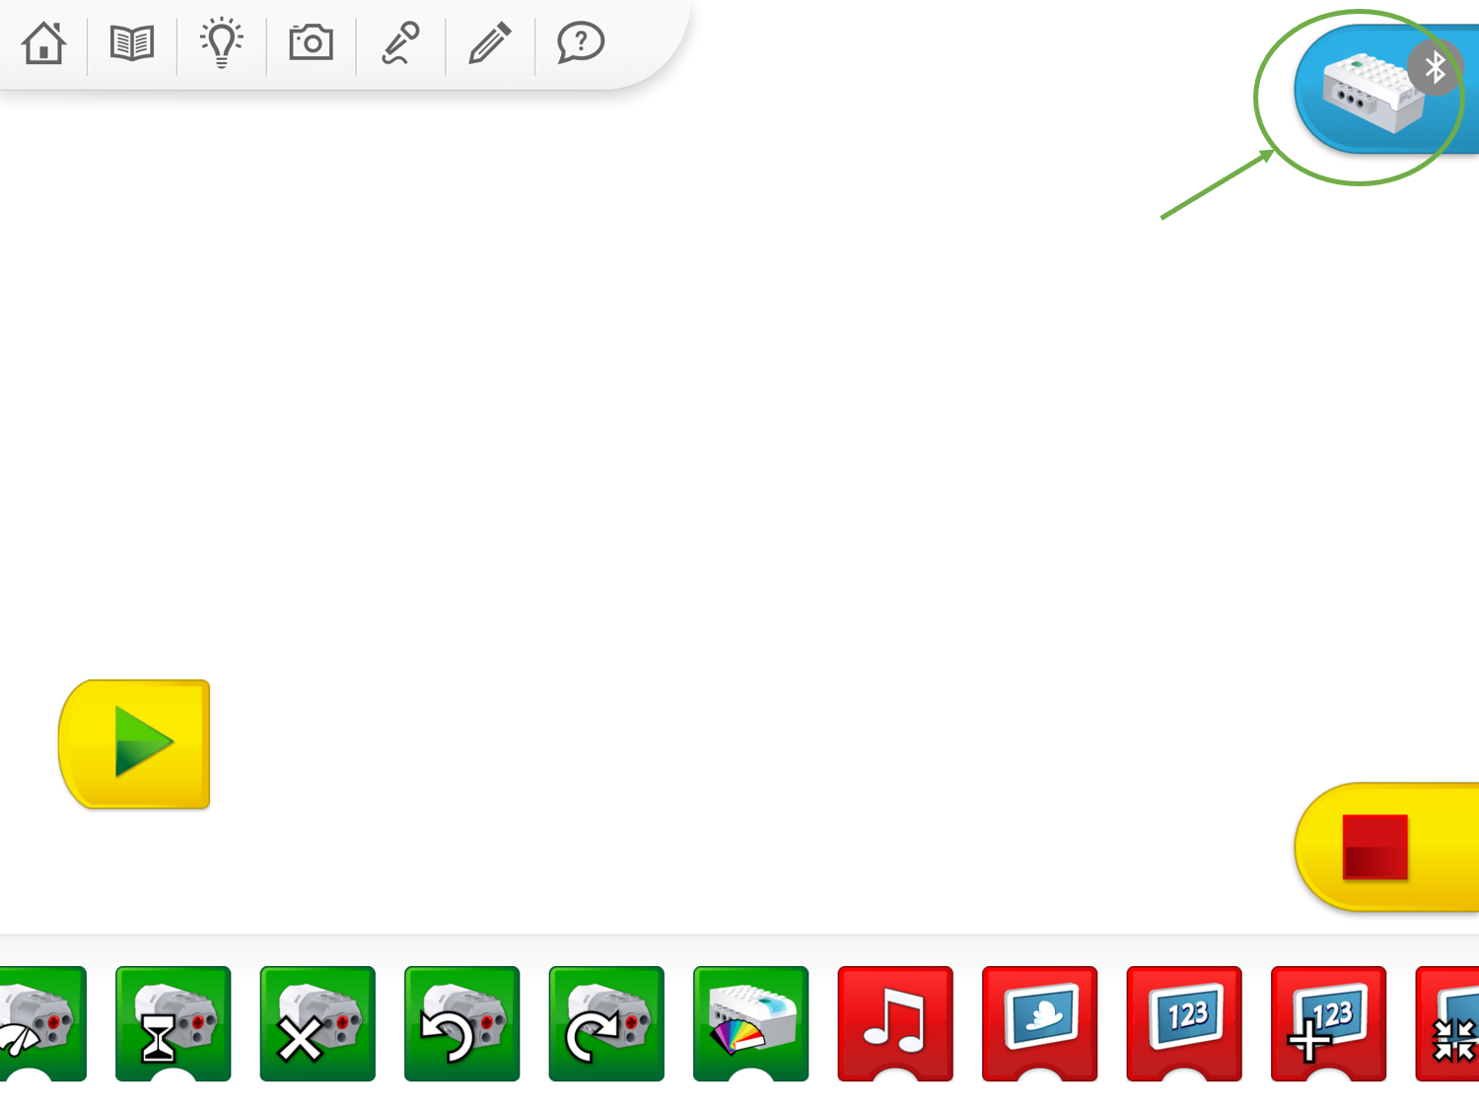Select the motor clockwise rotation block

click(606, 1023)
